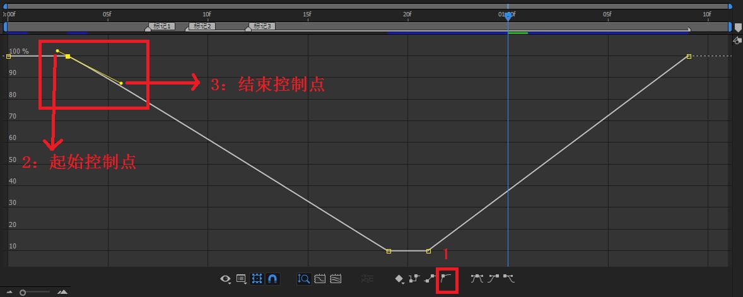Open the edit selected keyframes diamond menu

(399, 279)
